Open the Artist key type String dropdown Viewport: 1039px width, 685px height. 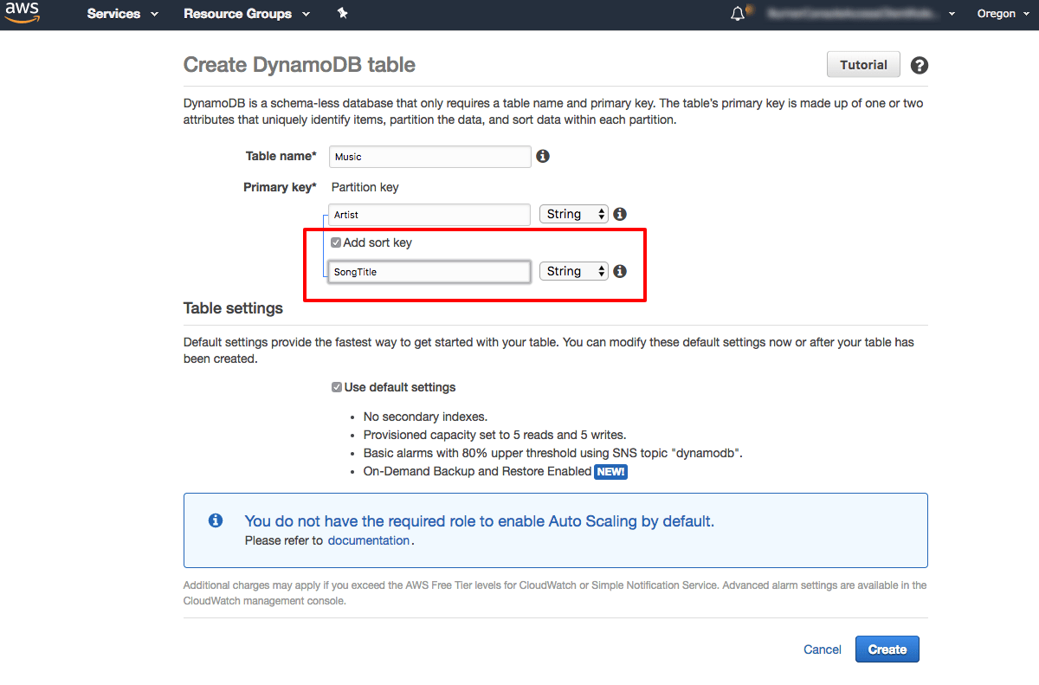click(574, 214)
